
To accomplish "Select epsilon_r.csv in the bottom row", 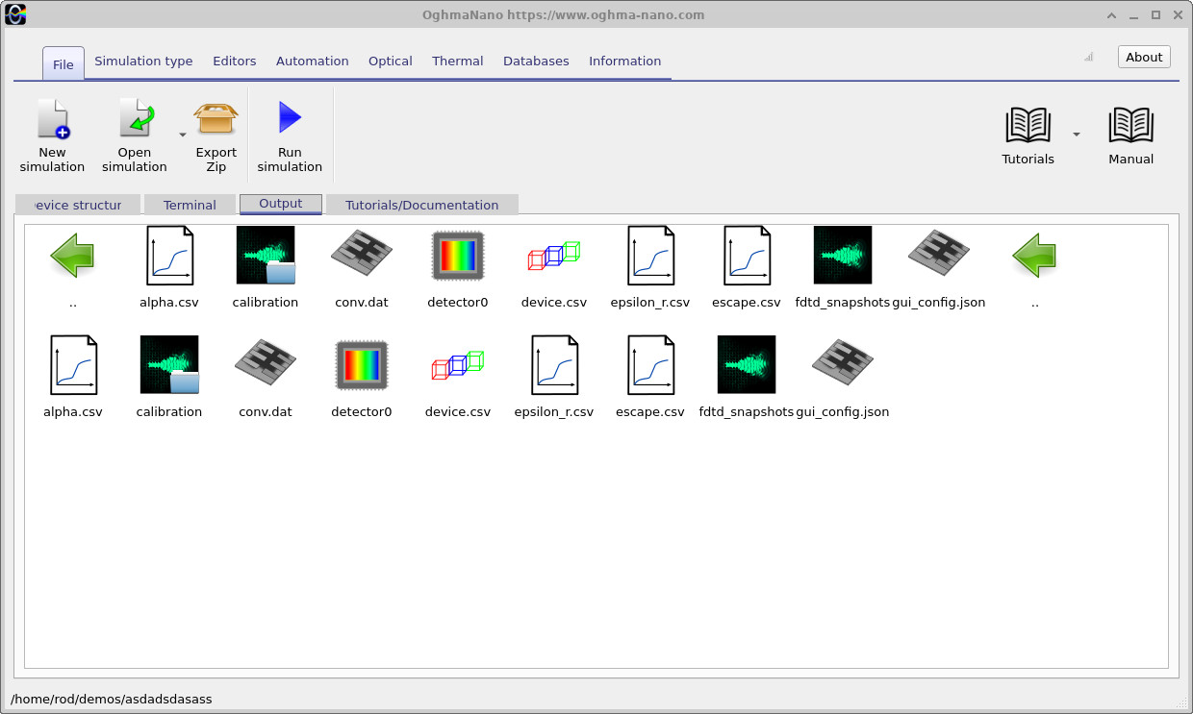I will click(554, 377).
